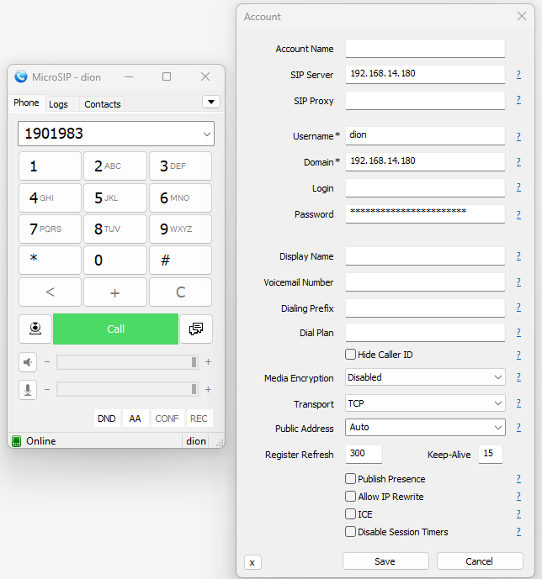Open the Contacts tab
Viewport: 542px width, 579px height.
103,104
